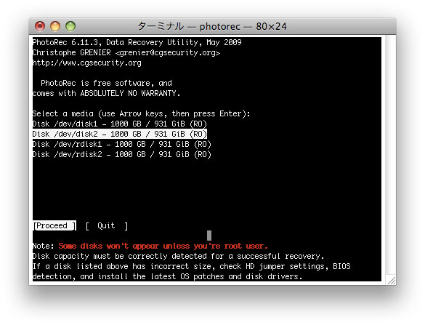Screen dimensions: 425x325
Task: Click the ABSOLUTELY NO WARRANTY text line
Action: coord(106,93)
